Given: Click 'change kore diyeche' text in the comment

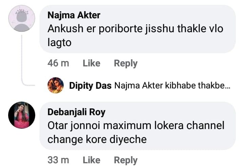Looking at the screenshot, I should (x=97, y=139).
